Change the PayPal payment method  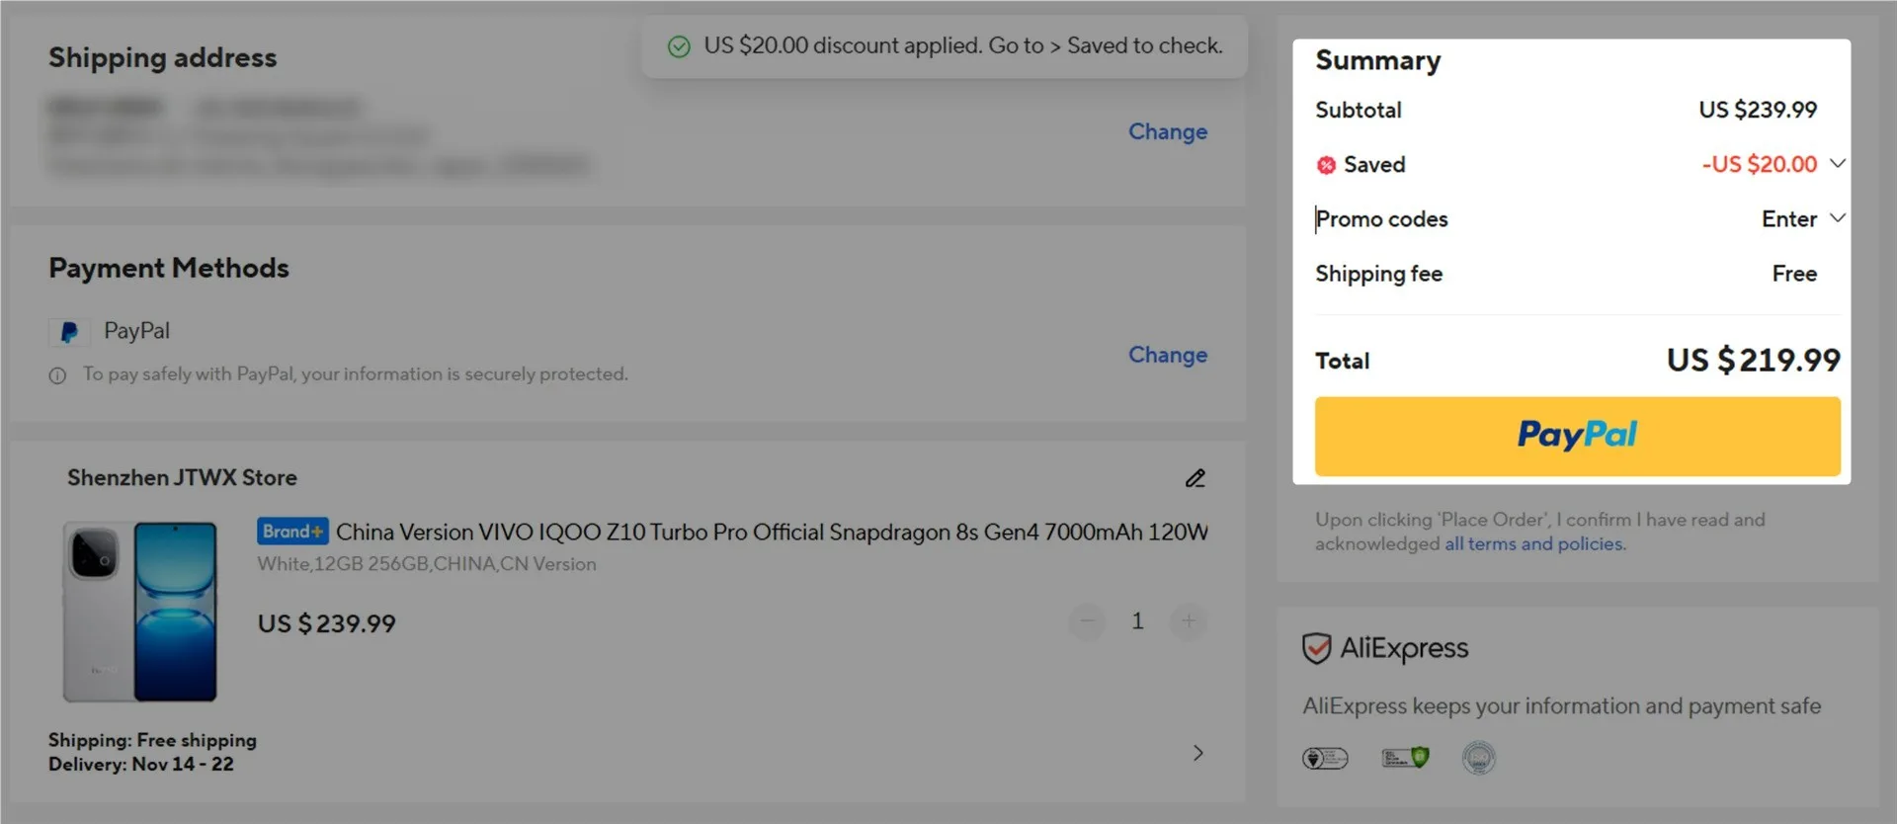coord(1167,355)
